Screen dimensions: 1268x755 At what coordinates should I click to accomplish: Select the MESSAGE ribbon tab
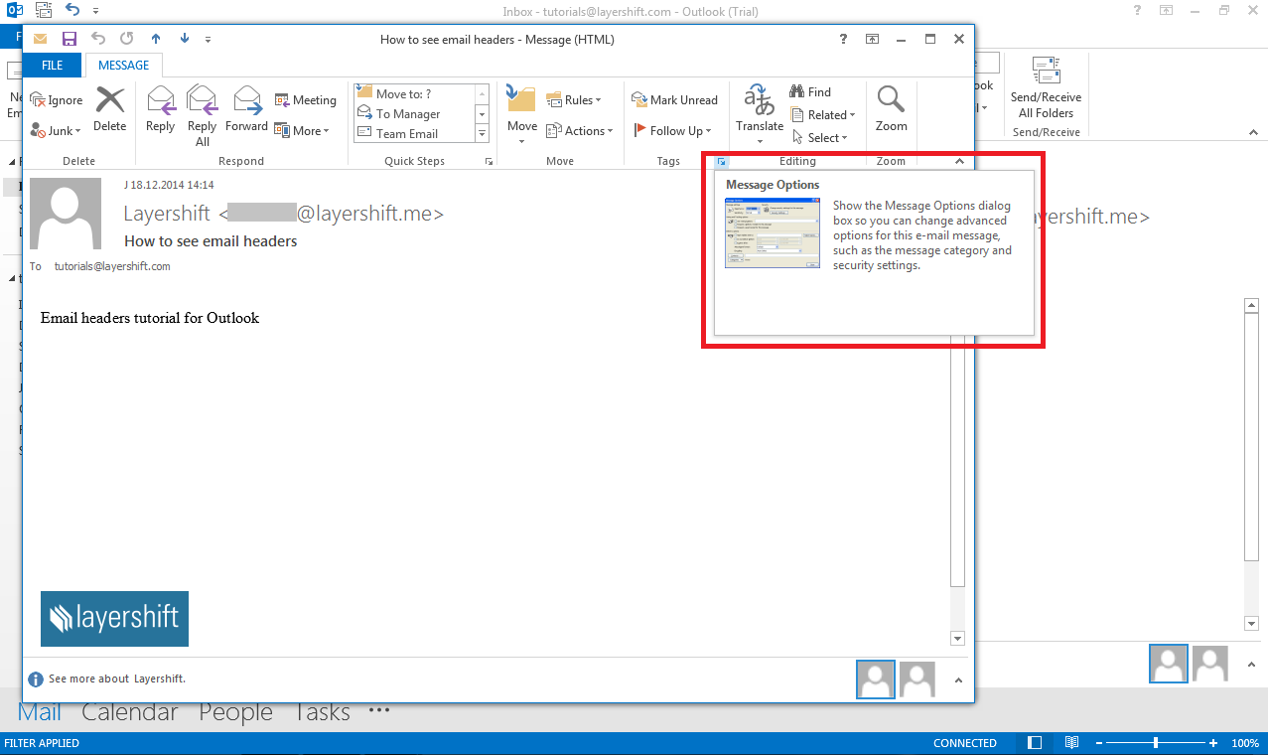coord(123,65)
